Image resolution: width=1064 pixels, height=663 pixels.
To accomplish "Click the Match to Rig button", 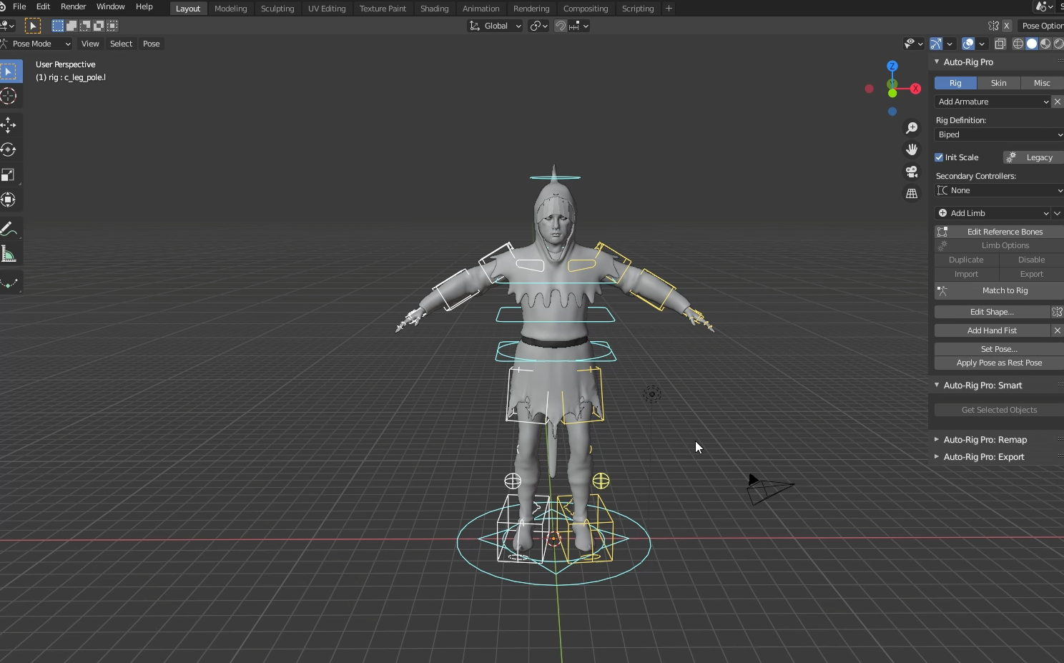I will coord(1005,290).
